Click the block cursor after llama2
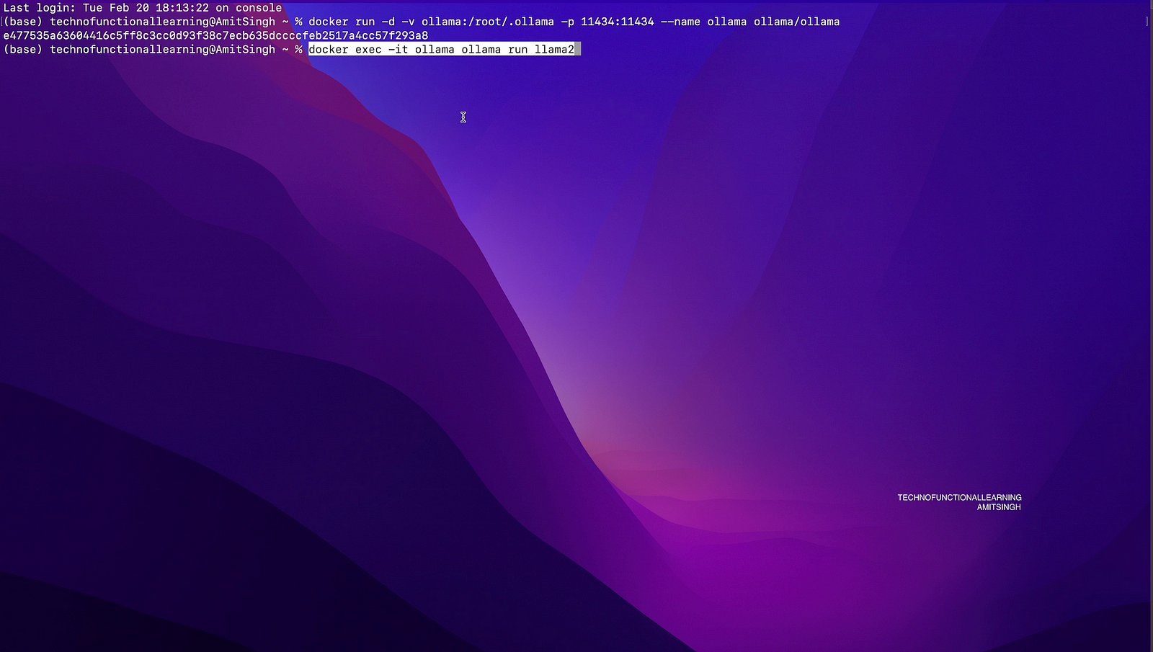Image resolution: width=1153 pixels, height=652 pixels. pos(578,50)
